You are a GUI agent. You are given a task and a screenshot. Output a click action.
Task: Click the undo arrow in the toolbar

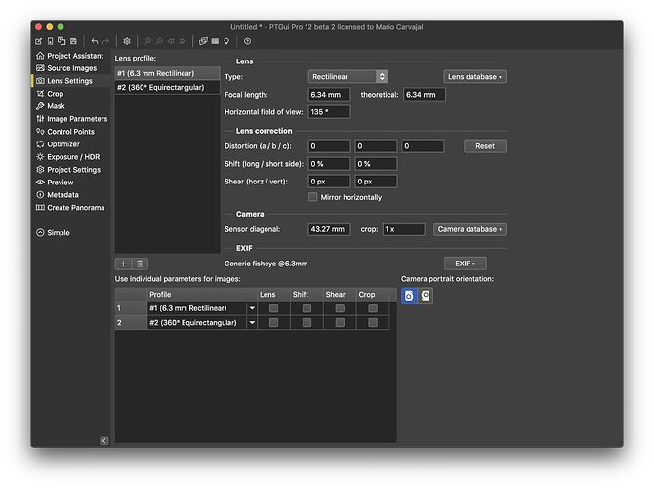[x=95, y=41]
